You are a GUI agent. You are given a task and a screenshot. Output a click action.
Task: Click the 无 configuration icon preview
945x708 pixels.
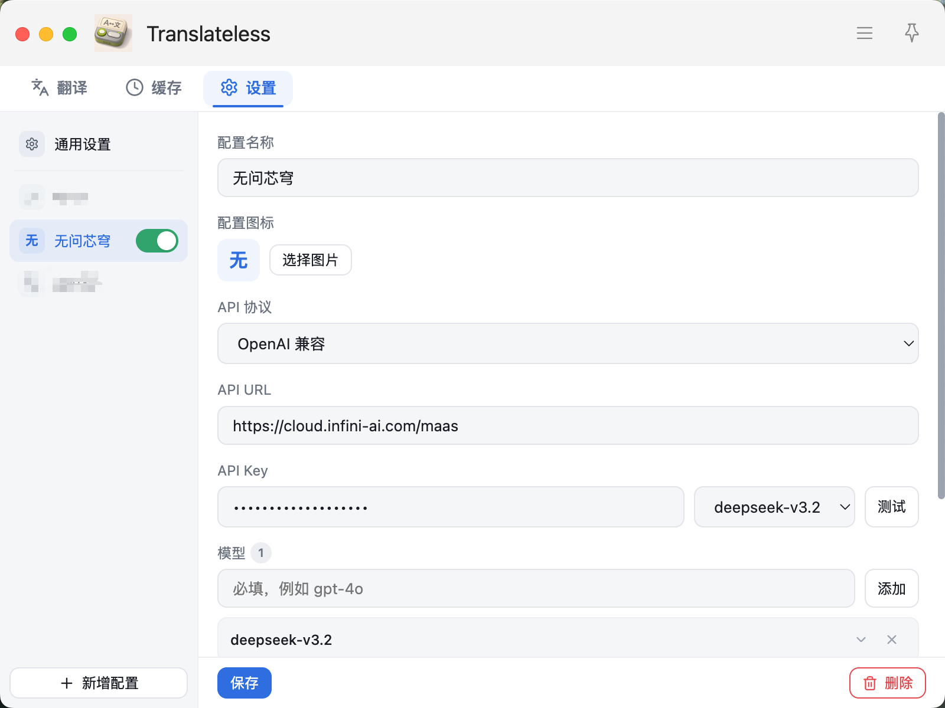(x=239, y=260)
